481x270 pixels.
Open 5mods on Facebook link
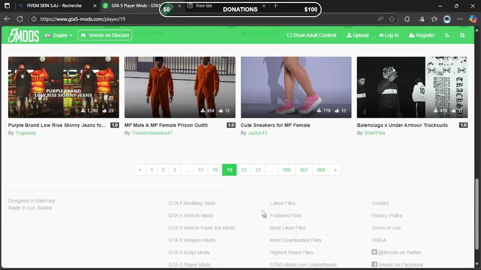397,265
